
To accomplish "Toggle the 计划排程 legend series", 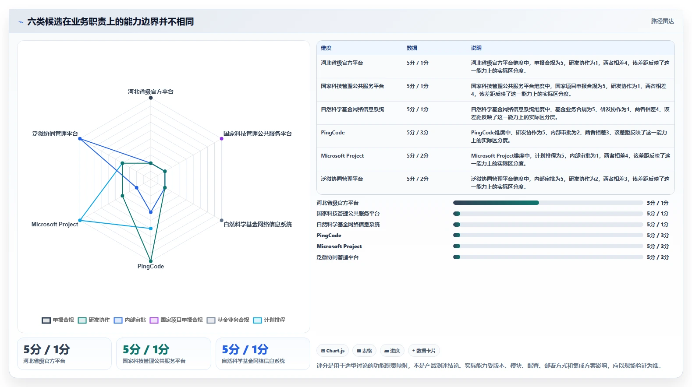I will (269, 320).
